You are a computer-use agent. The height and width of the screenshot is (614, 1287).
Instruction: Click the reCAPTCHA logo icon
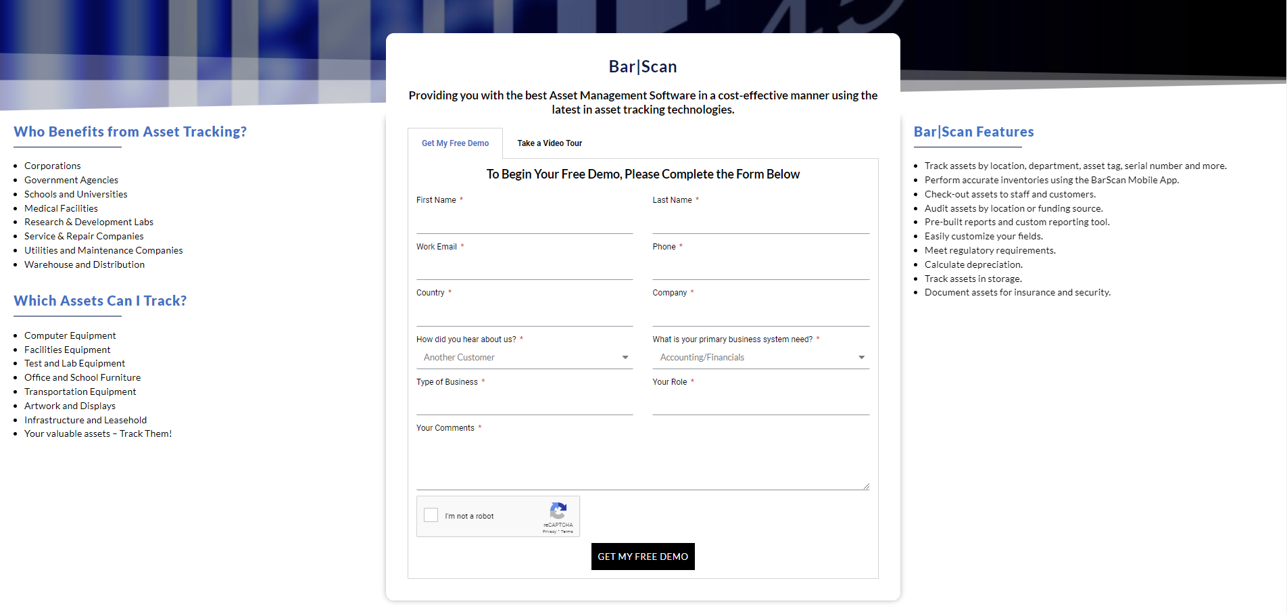pyautogui.click(x=558, y=511)
